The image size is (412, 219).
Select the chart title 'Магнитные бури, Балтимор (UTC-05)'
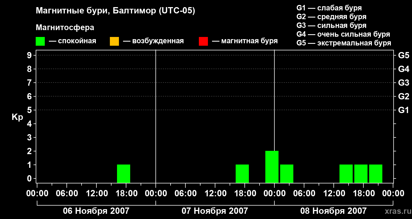click(x=115, y=11)
